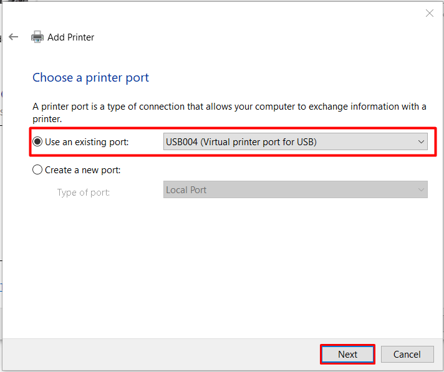Click the 'Type of port:' label
The image size is (444, 372).
tap(84, 193)
